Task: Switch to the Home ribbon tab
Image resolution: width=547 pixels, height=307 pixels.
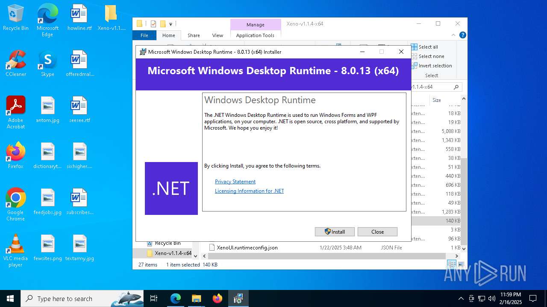Action: [x=168, y=35]
